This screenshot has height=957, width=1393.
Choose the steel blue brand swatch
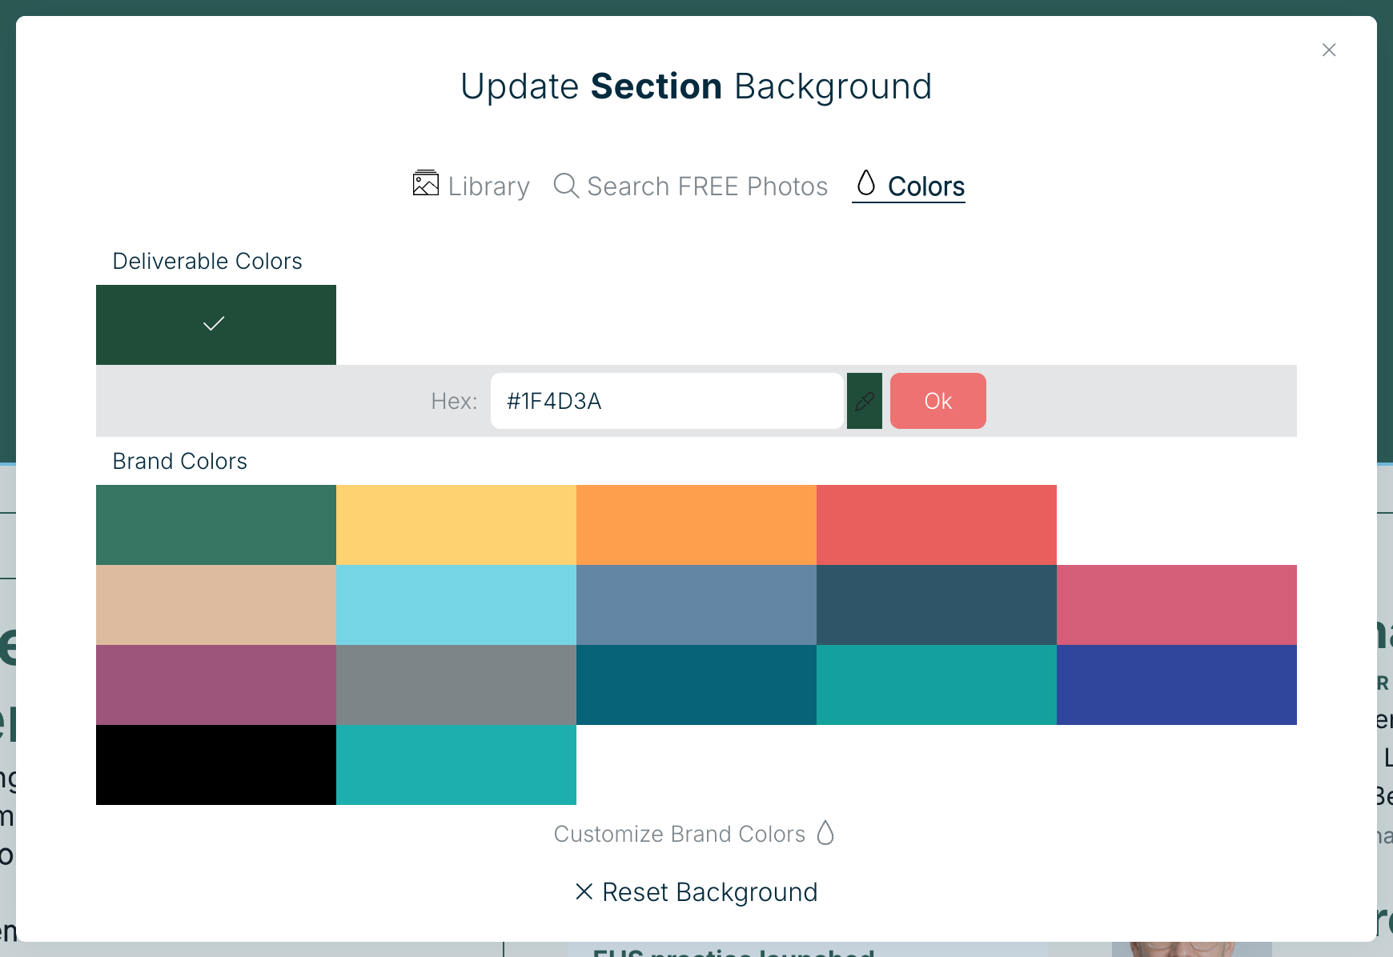(696, 605)
